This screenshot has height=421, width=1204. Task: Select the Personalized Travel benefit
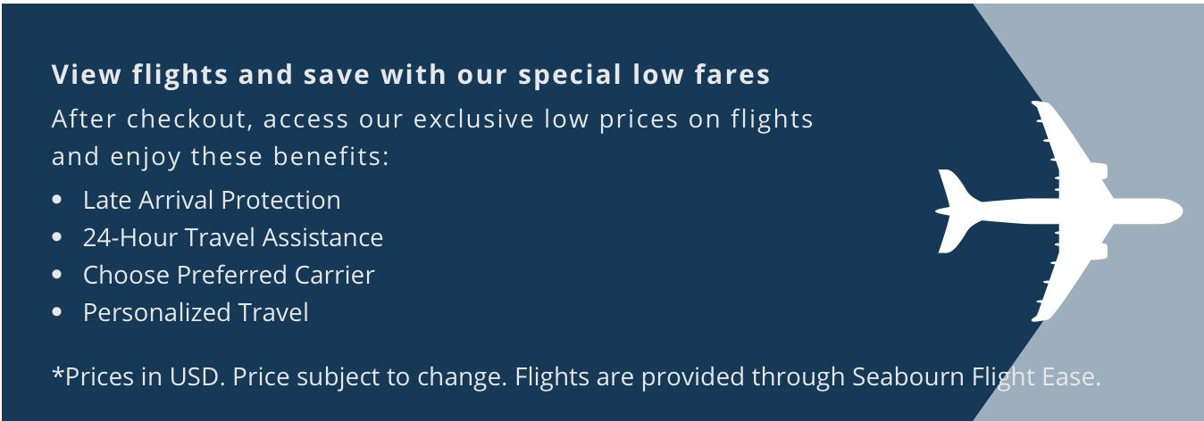(196, 313)
